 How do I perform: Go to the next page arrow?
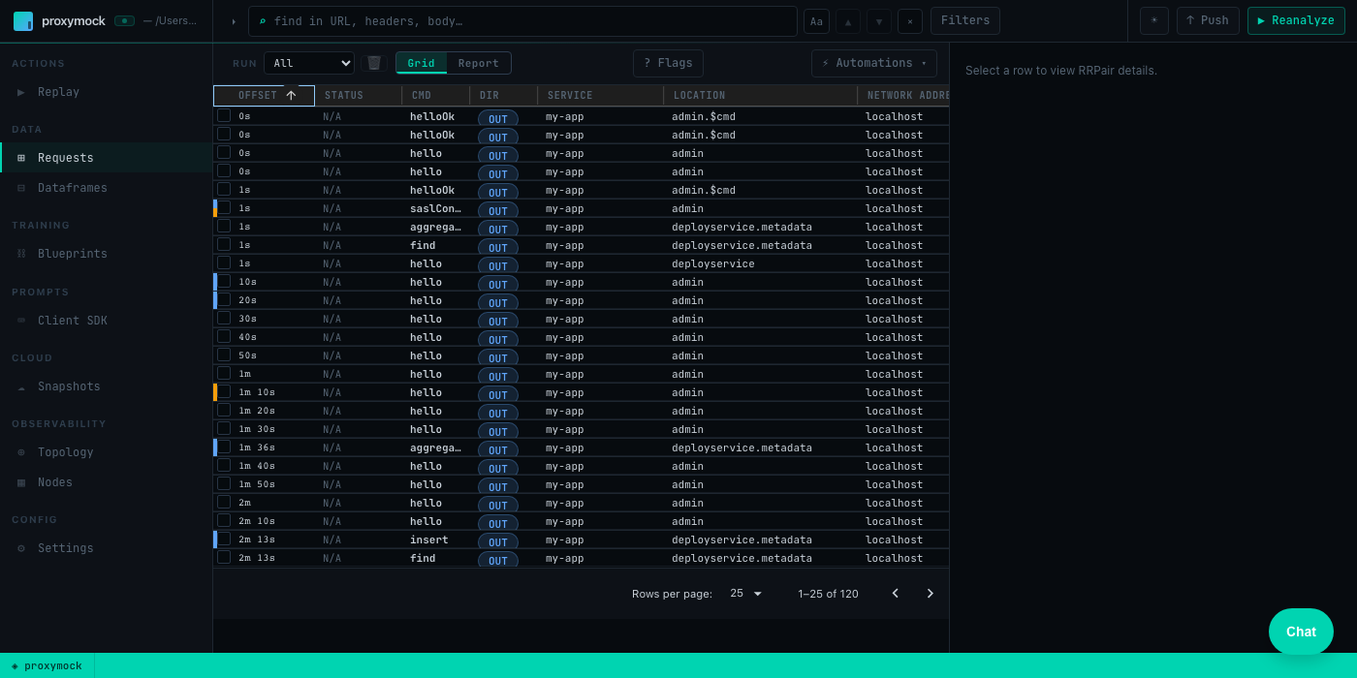click(931, 594)
